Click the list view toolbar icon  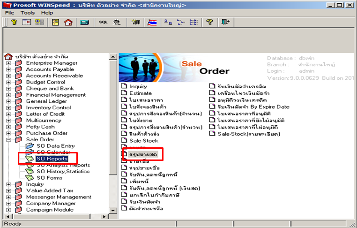click(194, 22)
